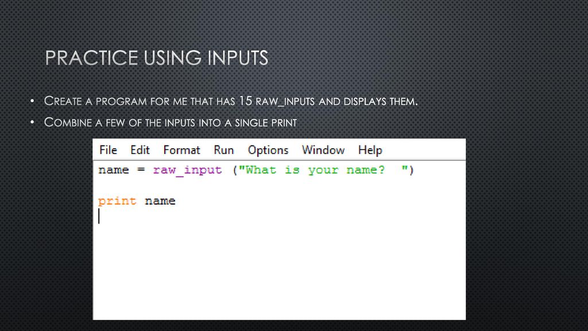Click the 15 raw_inputs bullet text
The image size is (588, 331).
point(231,101)
